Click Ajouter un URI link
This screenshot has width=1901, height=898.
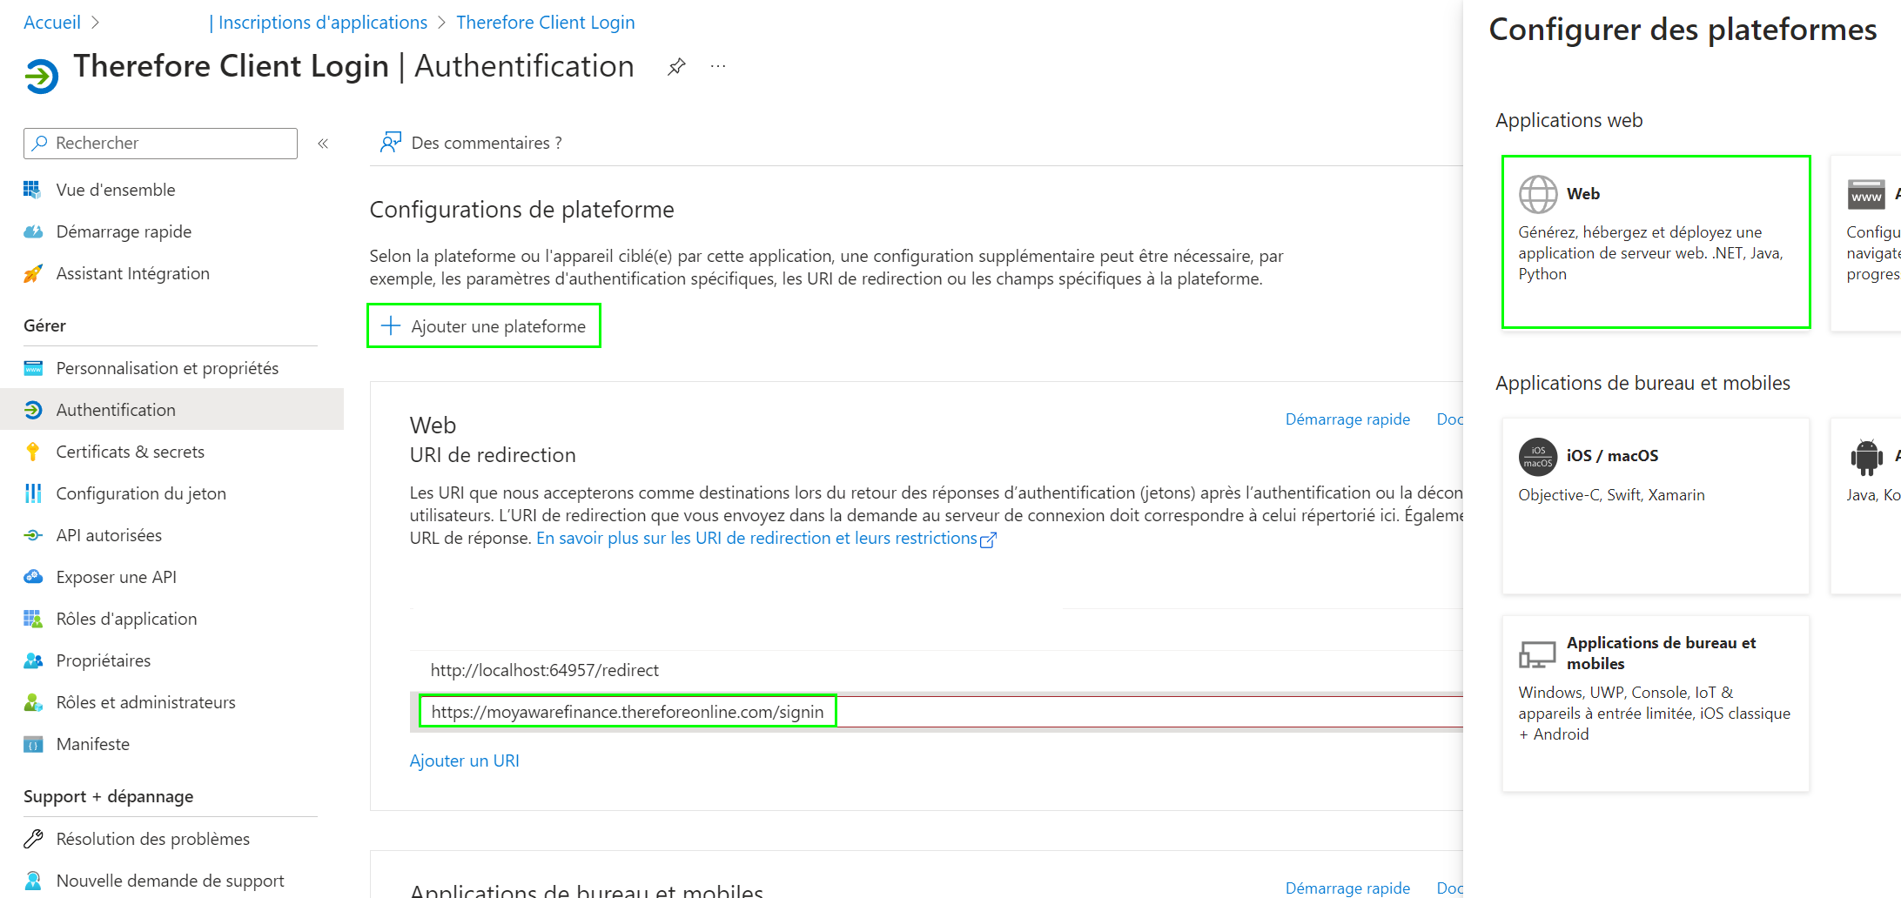[465, 761]
